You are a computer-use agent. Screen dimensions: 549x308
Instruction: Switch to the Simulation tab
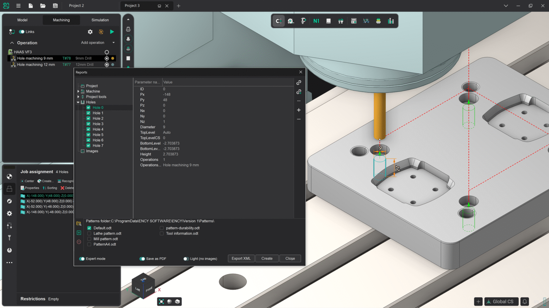point(100,20)
